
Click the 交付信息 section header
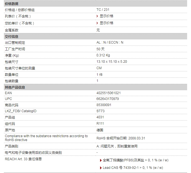click(x=12, y=37)
